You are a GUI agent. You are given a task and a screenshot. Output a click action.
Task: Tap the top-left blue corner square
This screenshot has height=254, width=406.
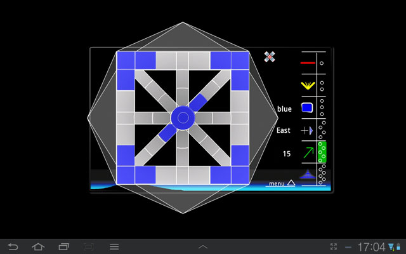(126, 60)
